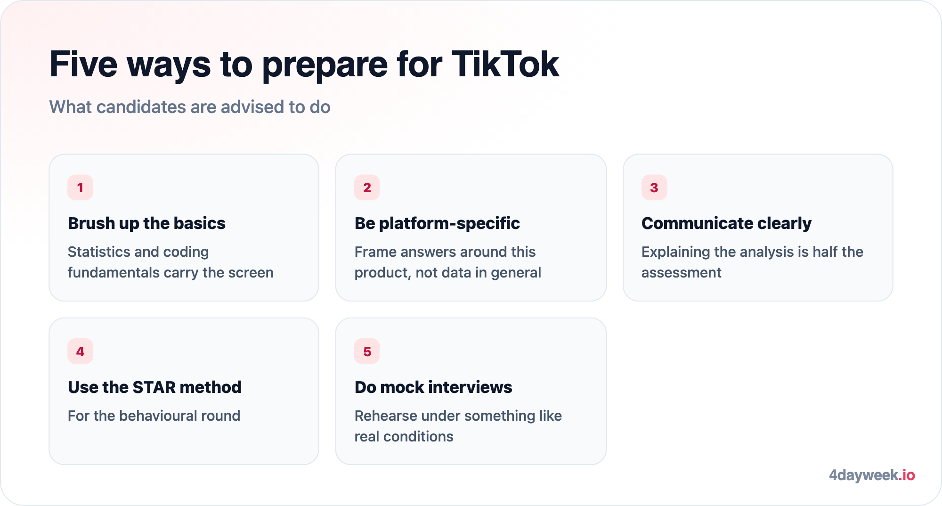Click the number 1 badge
The image size is (942, 506).
80,188
